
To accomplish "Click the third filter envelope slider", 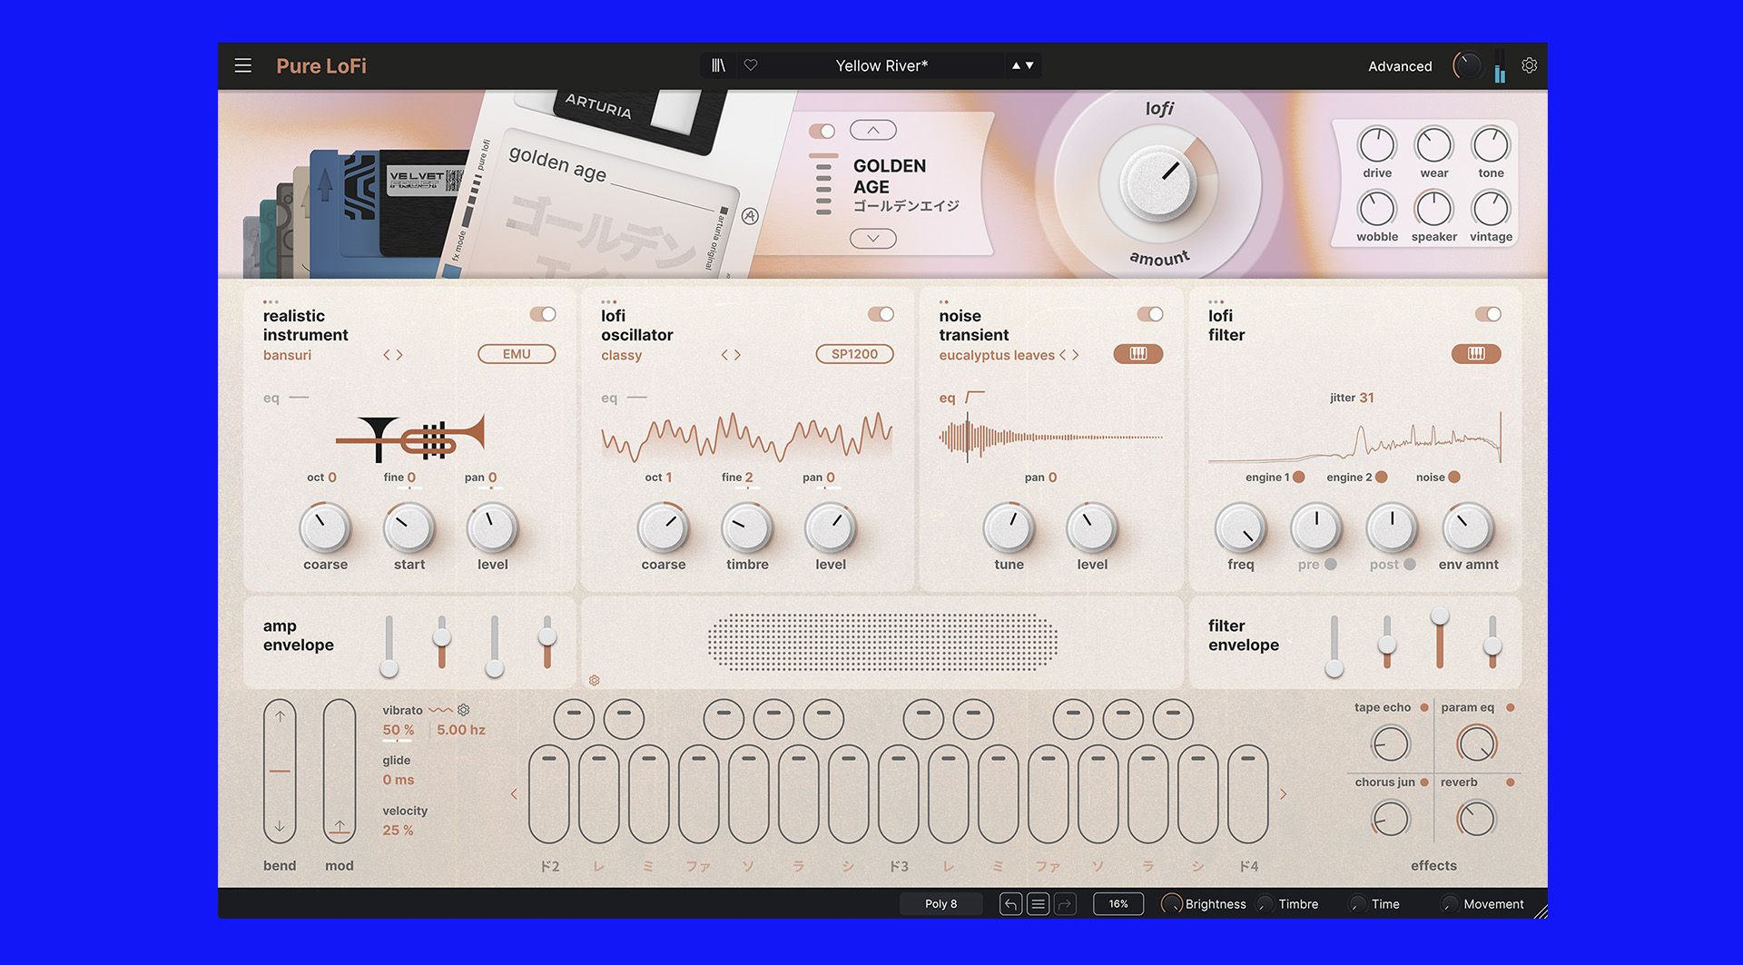I will click(x=1439, y=641).
